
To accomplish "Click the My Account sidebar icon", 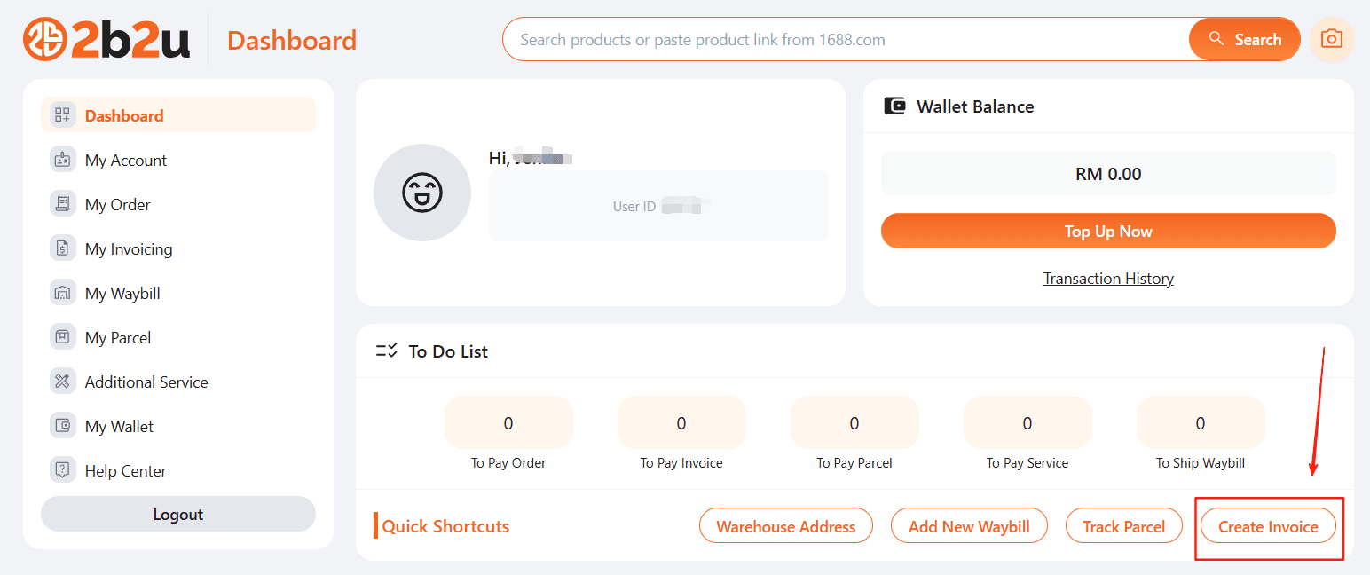I will 62,160.
